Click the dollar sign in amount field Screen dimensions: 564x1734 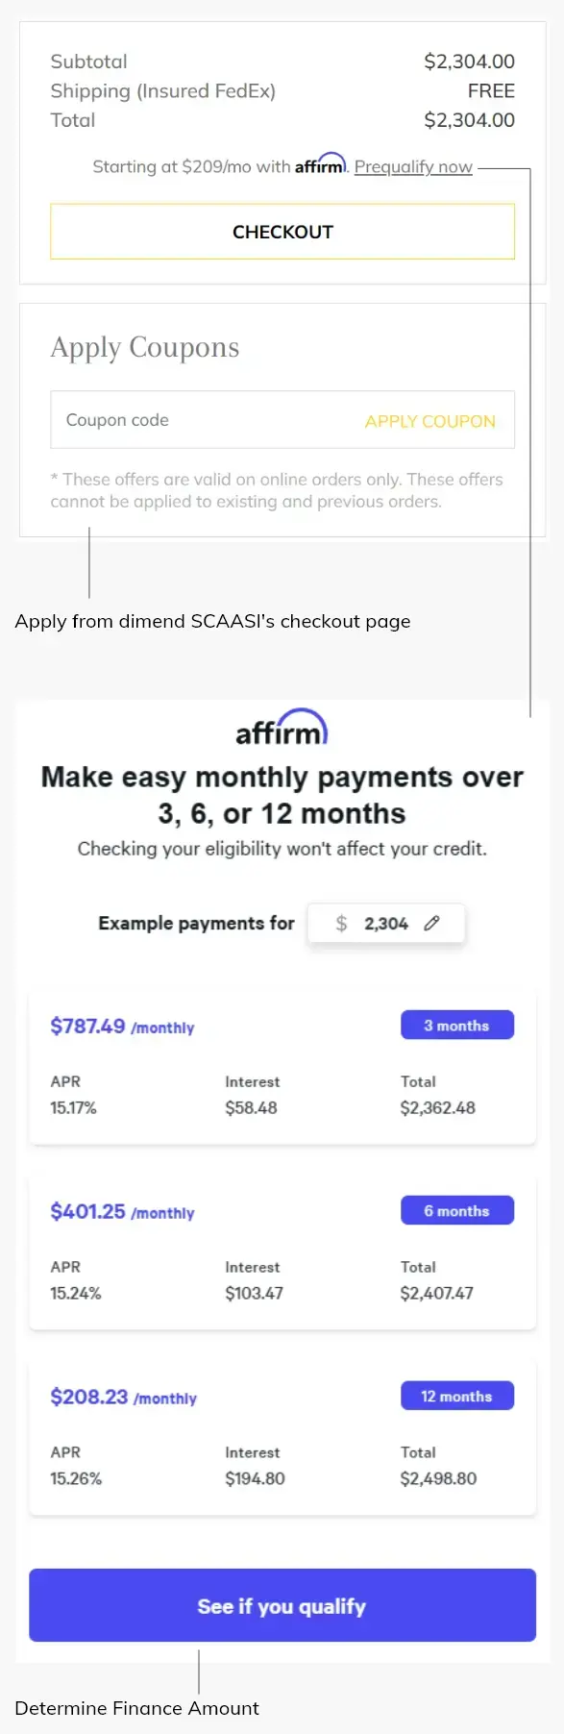(x=340, y=923)
